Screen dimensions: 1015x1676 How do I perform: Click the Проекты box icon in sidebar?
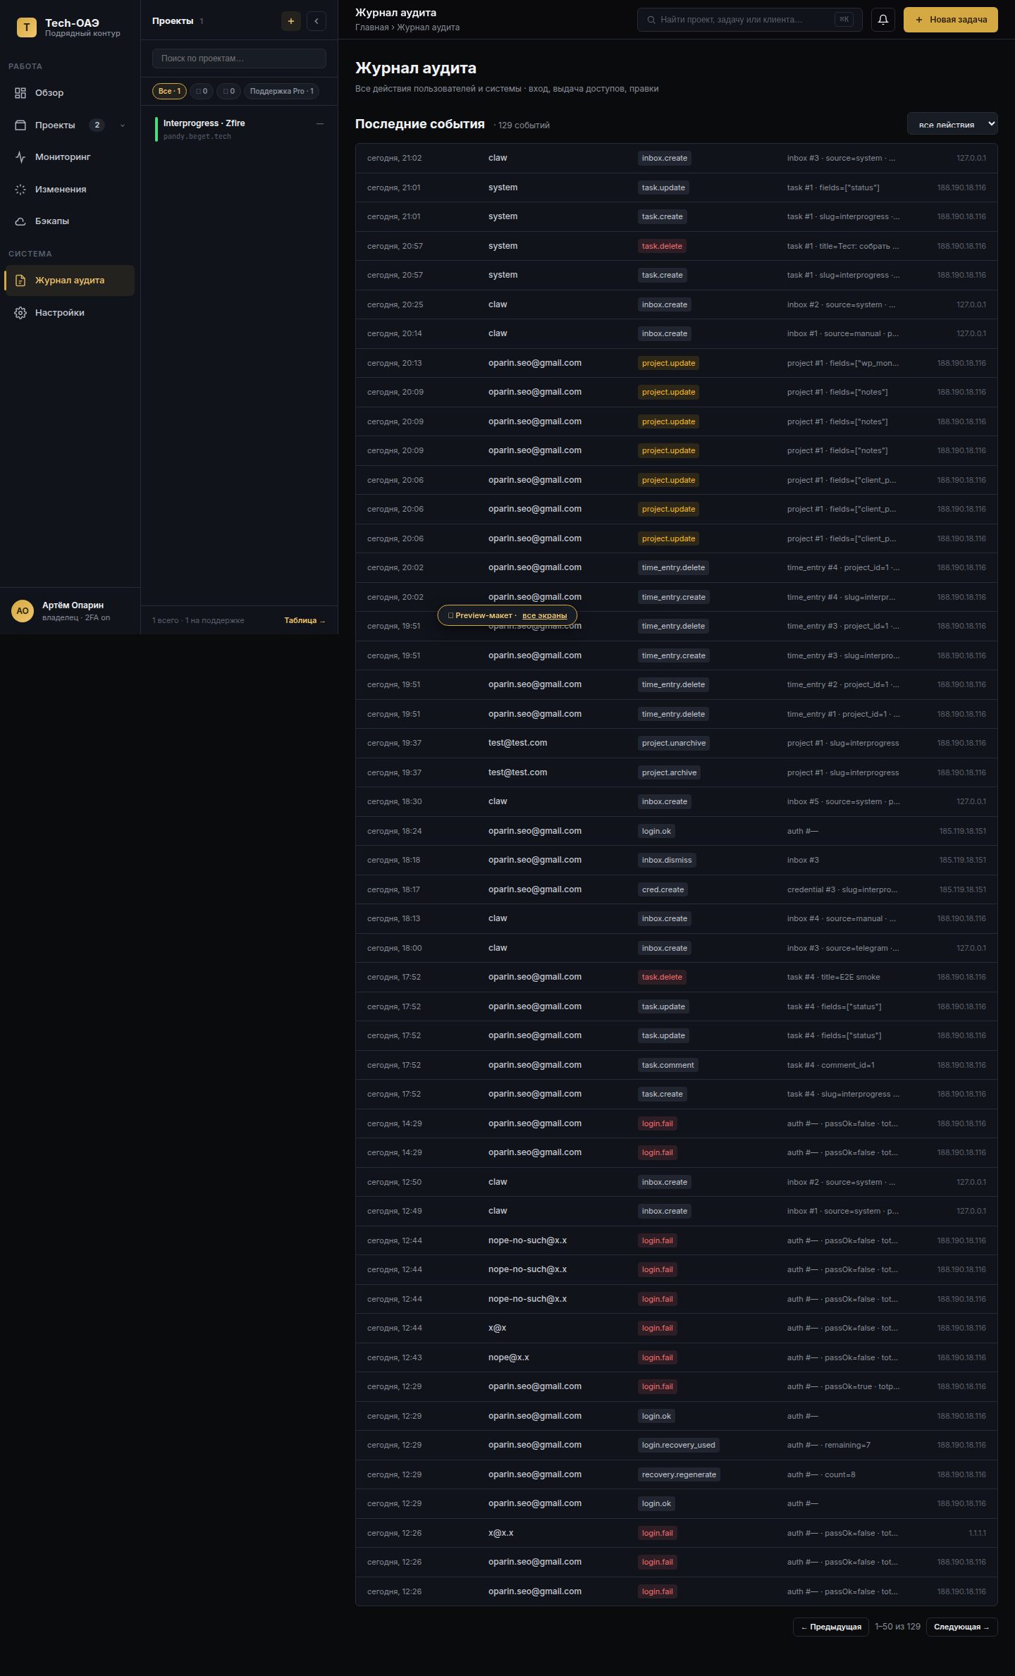pyautogui.click(x=20, y=125)
